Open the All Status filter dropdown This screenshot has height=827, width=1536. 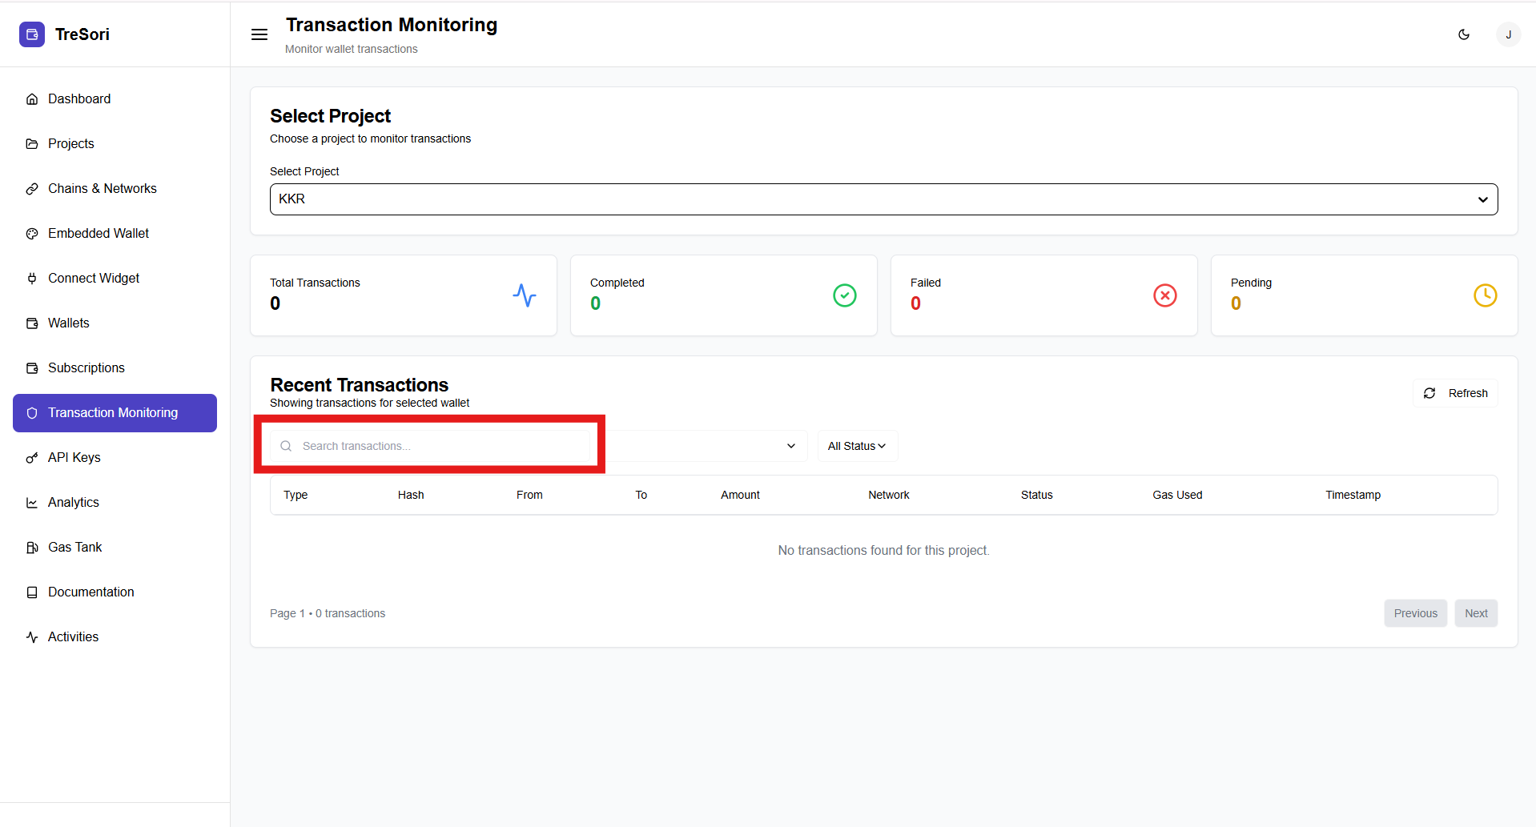tap(857, 446)
